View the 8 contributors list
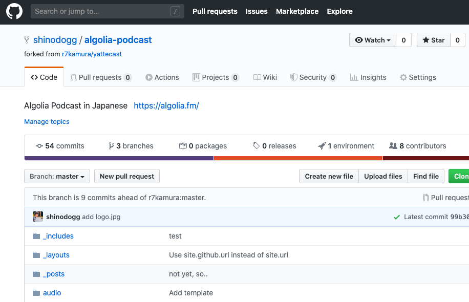This screenshot has width=469, height=302. [x=418, y=146]
